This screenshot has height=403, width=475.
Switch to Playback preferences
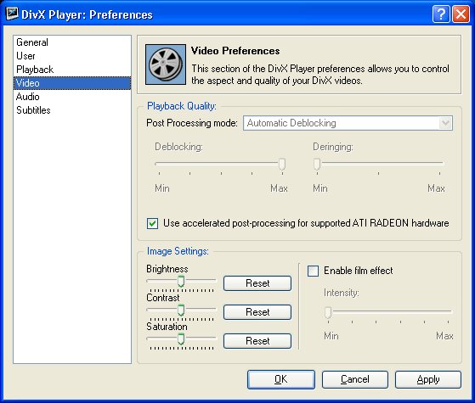point(35,70)
